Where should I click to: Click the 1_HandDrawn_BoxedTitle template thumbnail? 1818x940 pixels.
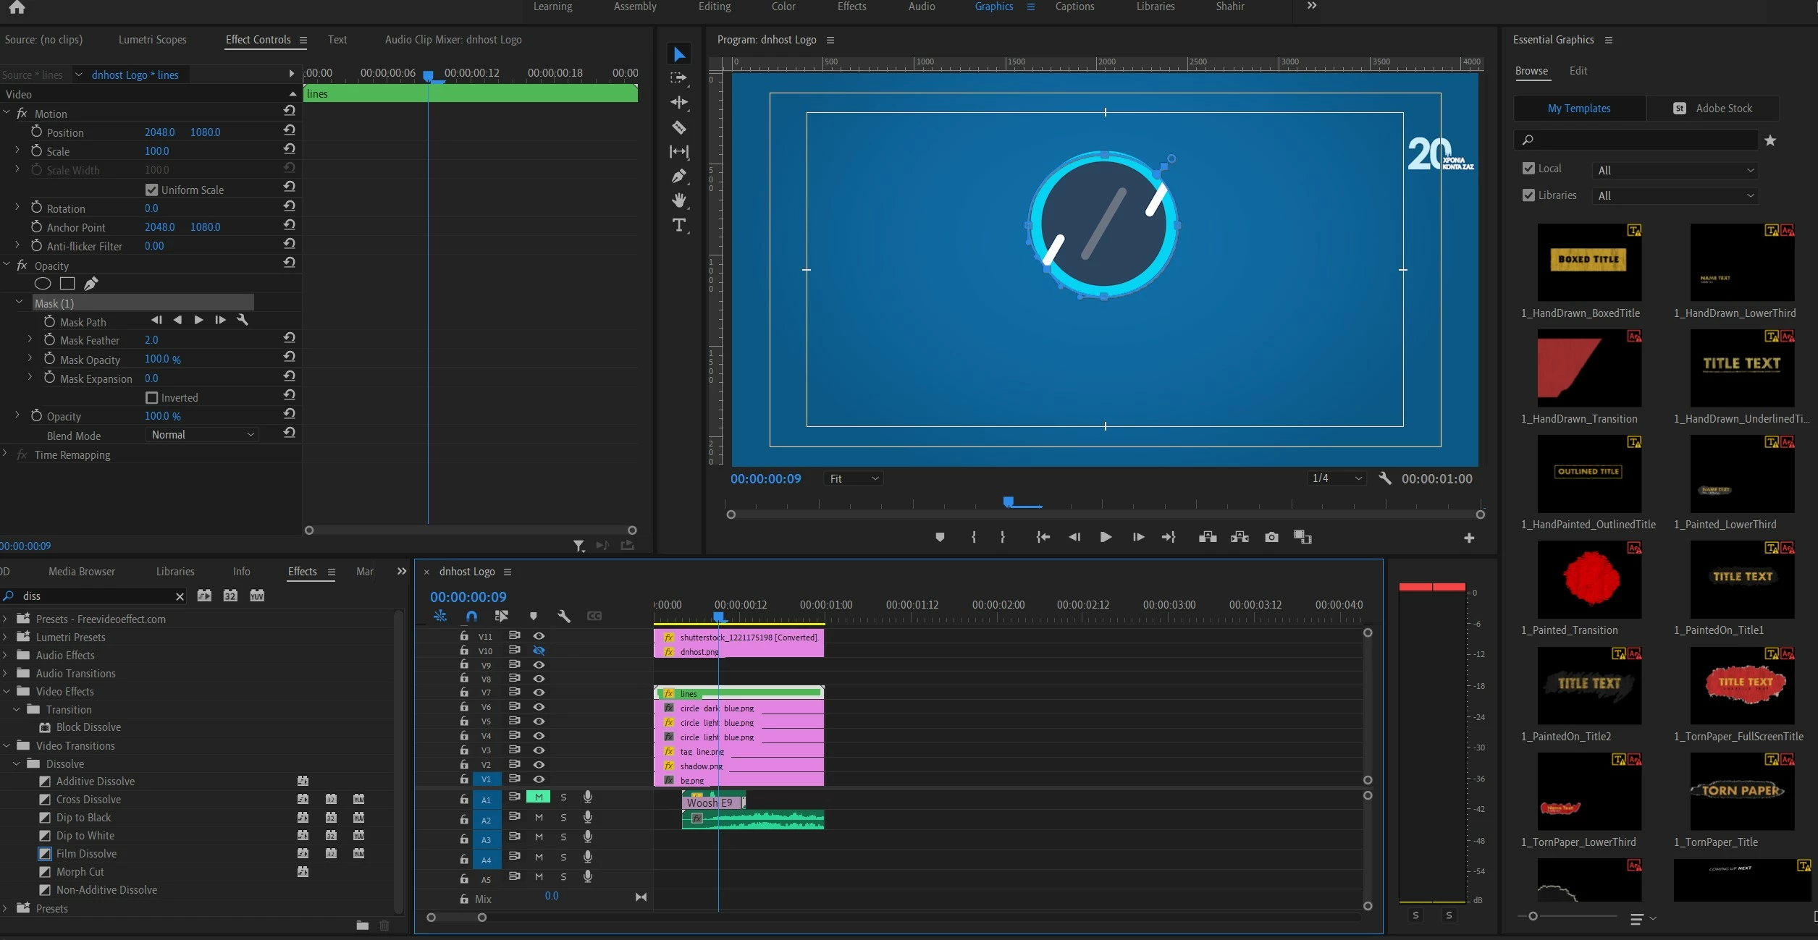pyautogui.click(x=1588, y=262)
